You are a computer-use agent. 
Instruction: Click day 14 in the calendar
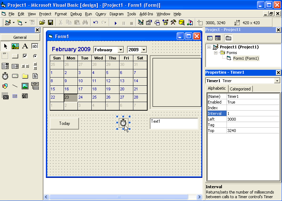coord(140,81)
